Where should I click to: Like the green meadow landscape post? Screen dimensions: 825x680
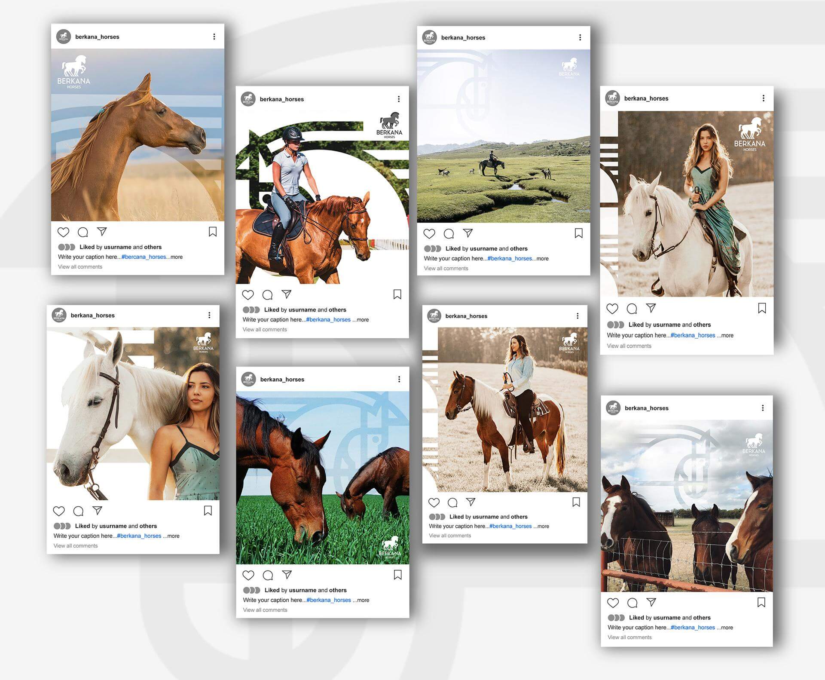click(429, 234)
